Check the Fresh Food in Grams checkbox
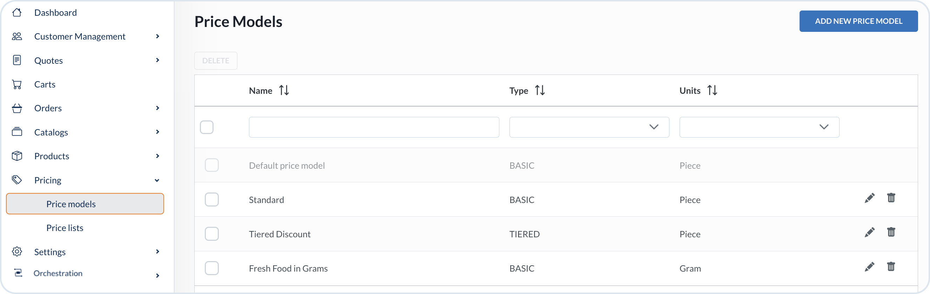The width and height of the screenshot is (930, 294). click(211, 268)
